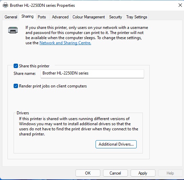Switch to the General tab

pos(11,17)
